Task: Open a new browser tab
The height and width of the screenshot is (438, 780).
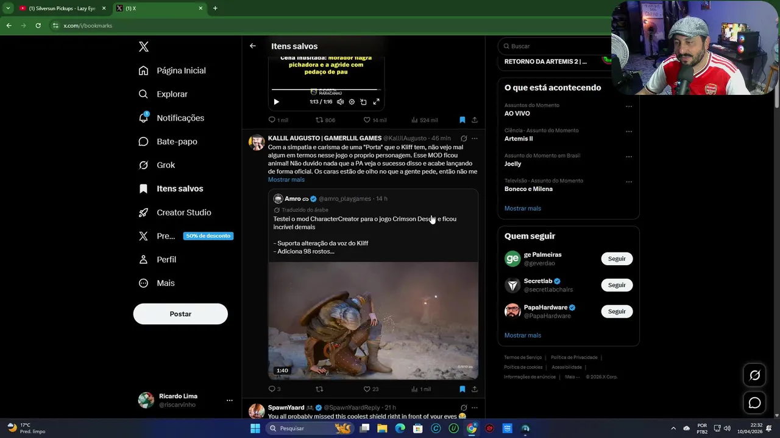Action: 215,9
